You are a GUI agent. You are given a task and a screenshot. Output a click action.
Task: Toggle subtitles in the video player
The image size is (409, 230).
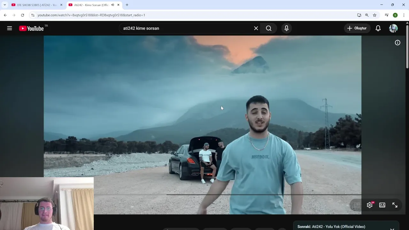(357, 205)
